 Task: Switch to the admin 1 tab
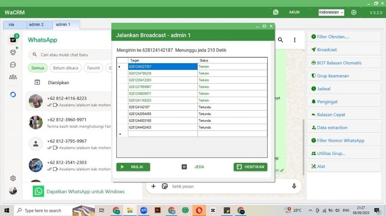point(66,25)
